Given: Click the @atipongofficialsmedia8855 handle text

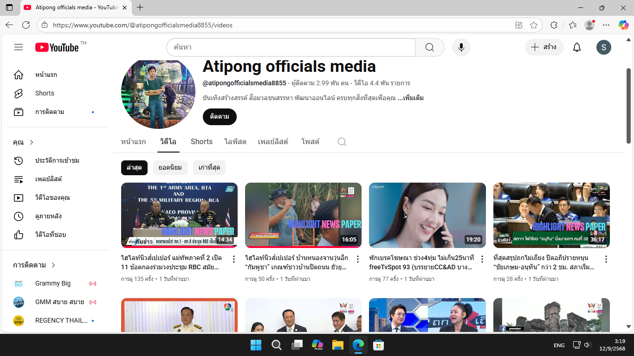Looking at the screenshot, I should (x=245, y=83).
